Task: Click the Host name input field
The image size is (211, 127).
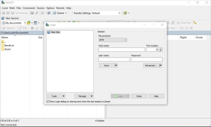Action: (x=122, y=50)
